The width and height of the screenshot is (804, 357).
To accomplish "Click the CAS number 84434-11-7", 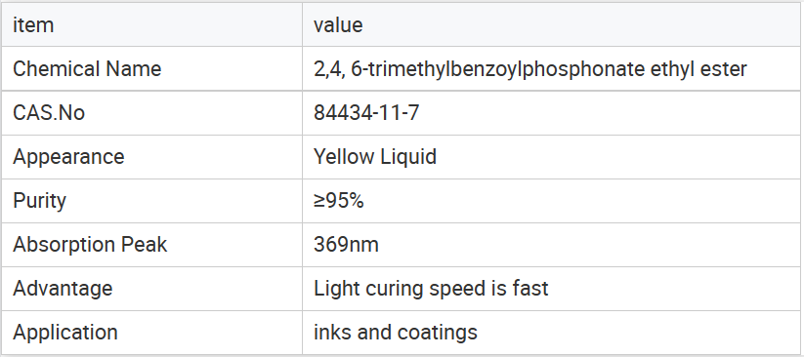I will (366, 113).
